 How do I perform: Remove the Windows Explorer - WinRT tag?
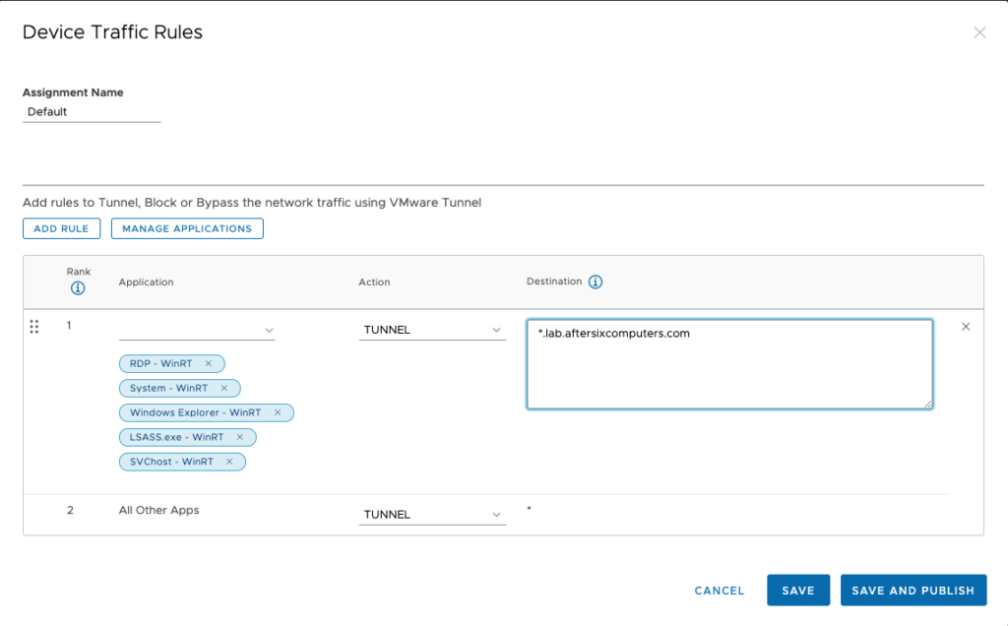point(277,412)
